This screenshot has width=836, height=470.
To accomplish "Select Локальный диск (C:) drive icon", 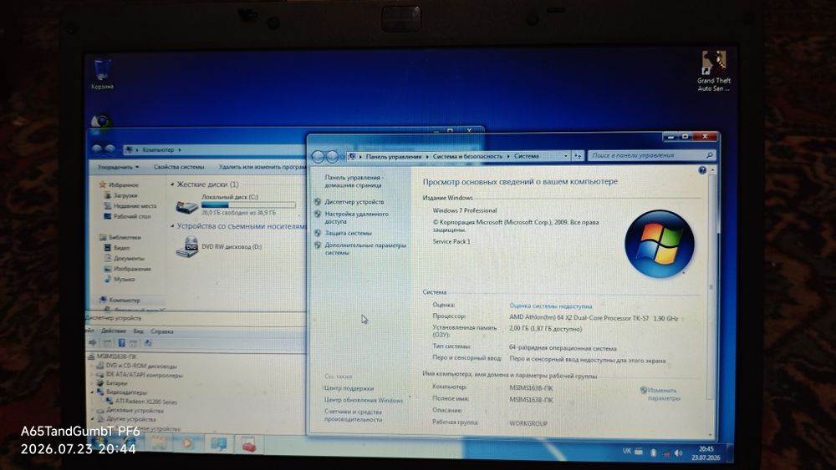I will 187,206.
